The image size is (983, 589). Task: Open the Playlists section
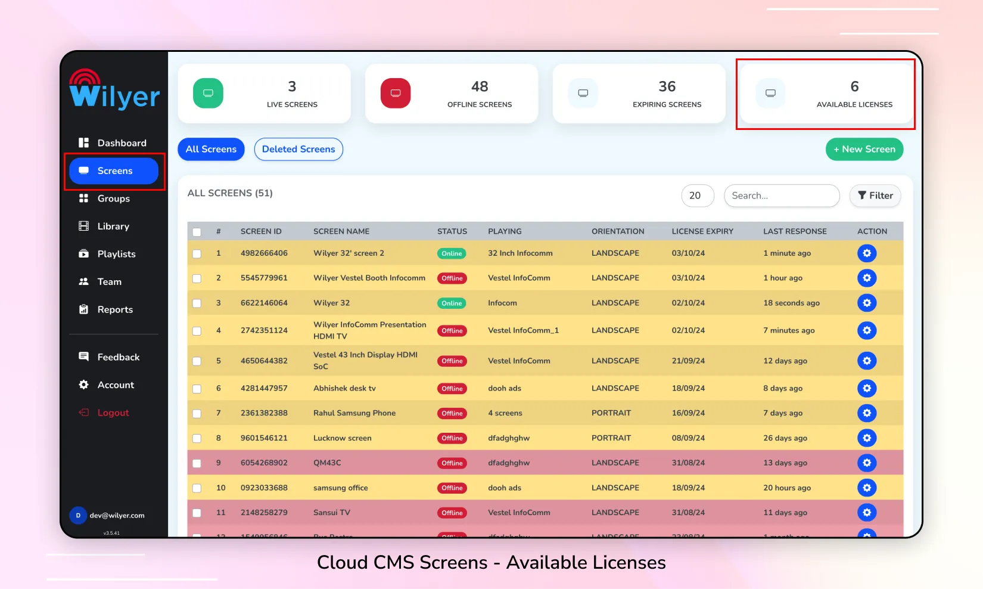tap(107, 254)
